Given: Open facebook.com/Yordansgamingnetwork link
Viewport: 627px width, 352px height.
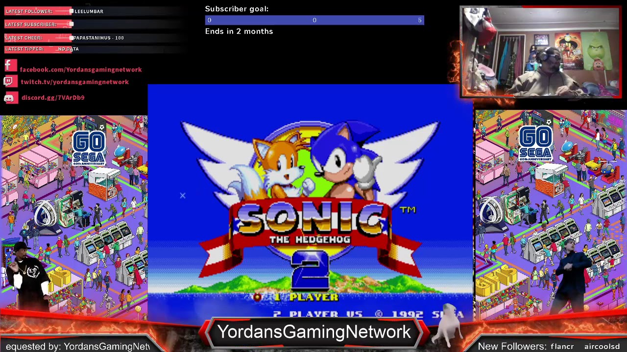Looking at the screenshot, I should pyautogui.click(x=81, y=69).
